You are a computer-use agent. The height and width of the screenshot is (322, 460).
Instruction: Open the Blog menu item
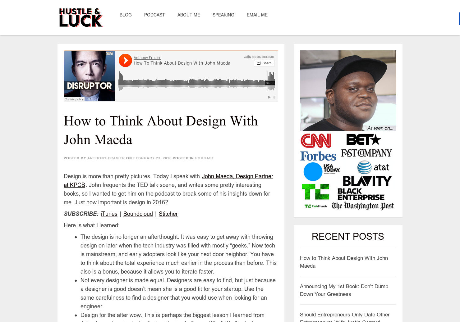(126, 15)
